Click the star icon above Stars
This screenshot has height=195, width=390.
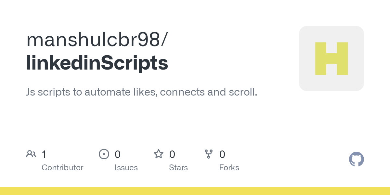pos(159,154)
